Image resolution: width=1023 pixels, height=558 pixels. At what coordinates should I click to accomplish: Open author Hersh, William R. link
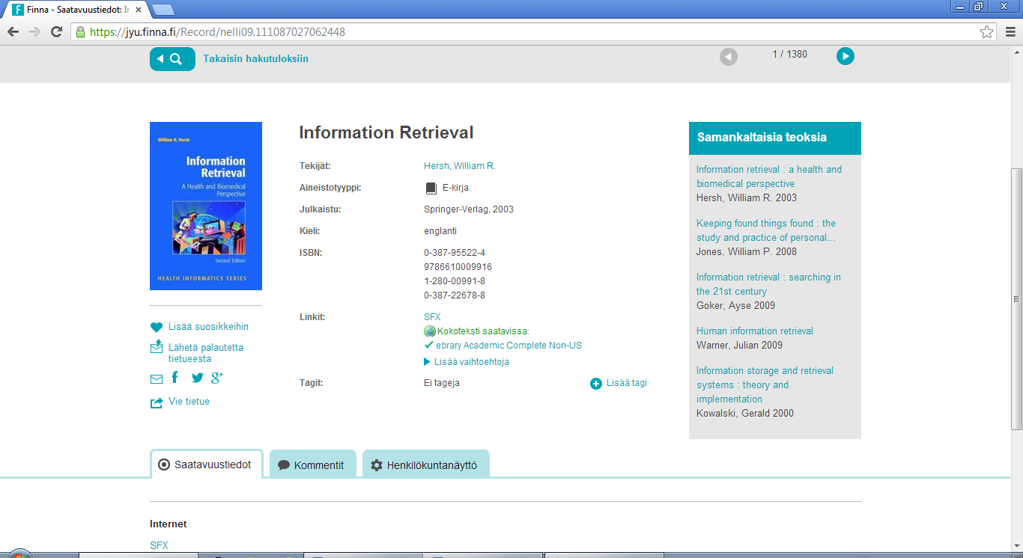coord(460,166)
